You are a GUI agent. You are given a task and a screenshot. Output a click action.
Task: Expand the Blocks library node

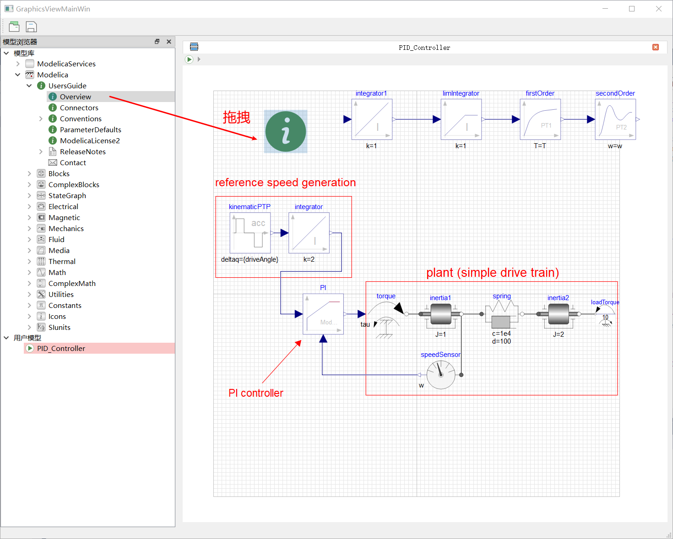pyautogui.click(x=29, y=174)
